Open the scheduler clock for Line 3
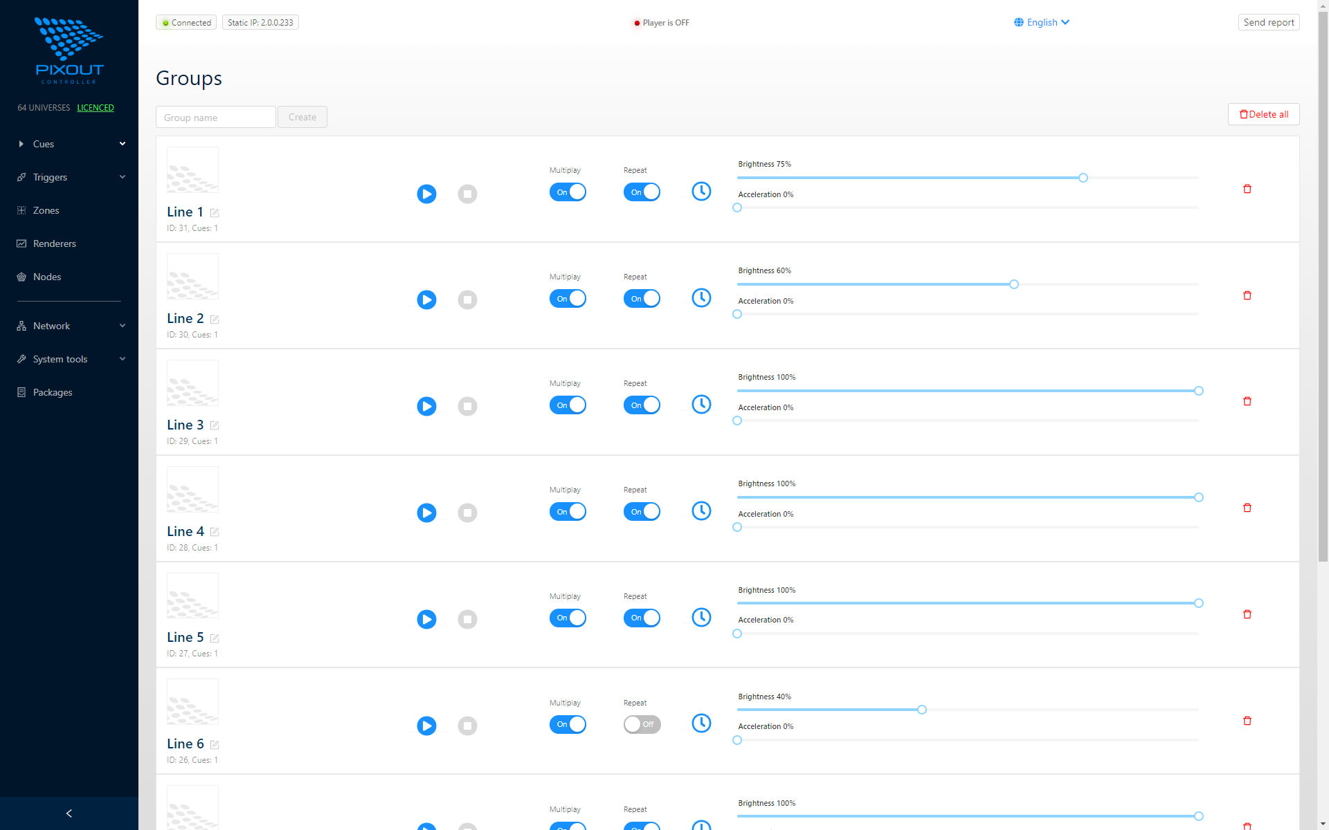The image size is (1329, 830). coord(700,404)
